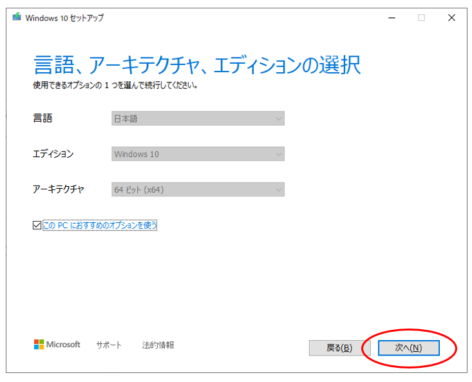
Task: Click the Windows 10 setup title bar icon
Action: pos(17,17)
